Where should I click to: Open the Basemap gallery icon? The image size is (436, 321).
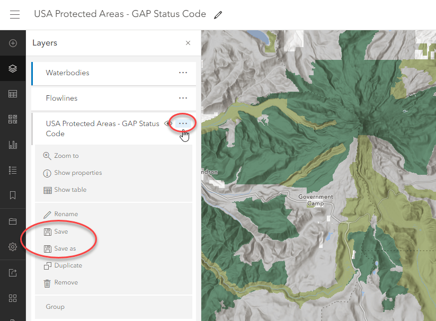coord(13,119)
